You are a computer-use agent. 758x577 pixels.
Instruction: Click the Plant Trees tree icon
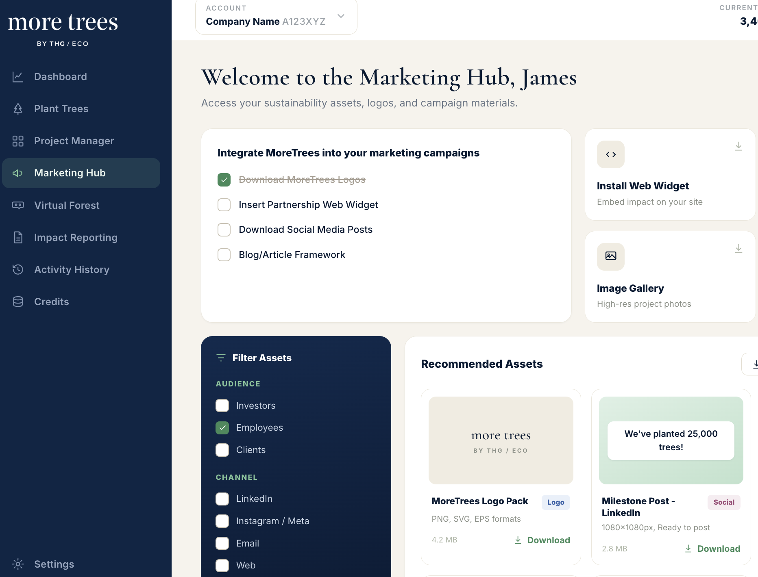pyautogui.click(x=18, y=108)
